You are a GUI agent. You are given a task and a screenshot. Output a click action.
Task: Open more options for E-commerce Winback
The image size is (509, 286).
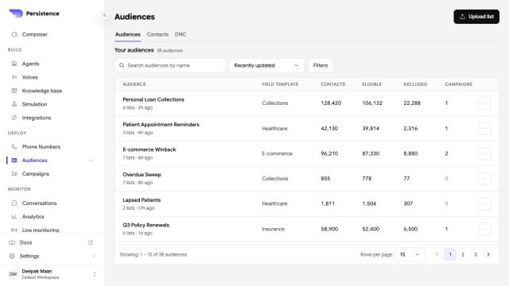[484, 153]
